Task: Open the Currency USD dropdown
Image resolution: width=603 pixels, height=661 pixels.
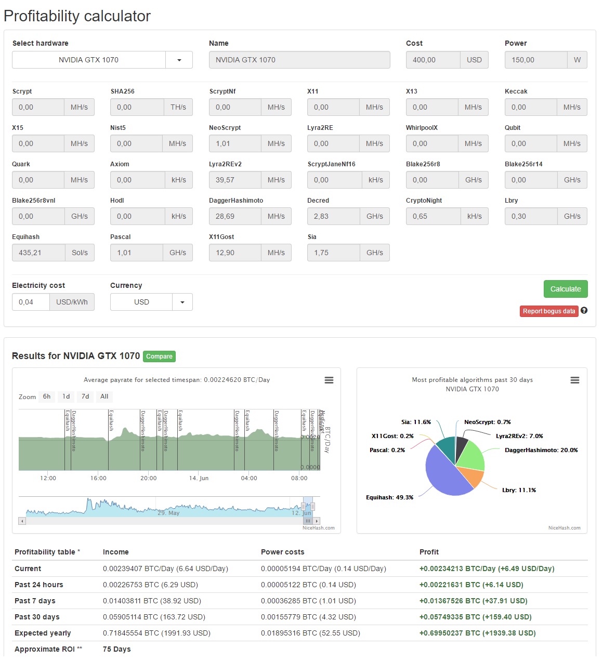Action: click(x=151, y=302)
